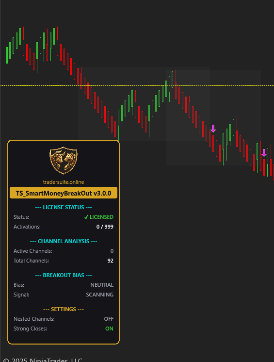This screenshot has height=362, width=274.
Task: Click the green LICENSED status value
Action: (x=99, y=217)
